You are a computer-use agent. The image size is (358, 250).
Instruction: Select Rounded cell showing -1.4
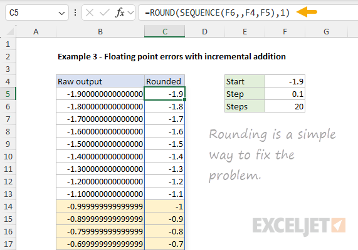tap(165, 157)
